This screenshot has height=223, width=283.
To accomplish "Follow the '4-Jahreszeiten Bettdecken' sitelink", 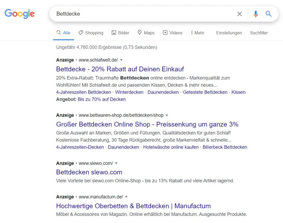I will coord(83,92).
